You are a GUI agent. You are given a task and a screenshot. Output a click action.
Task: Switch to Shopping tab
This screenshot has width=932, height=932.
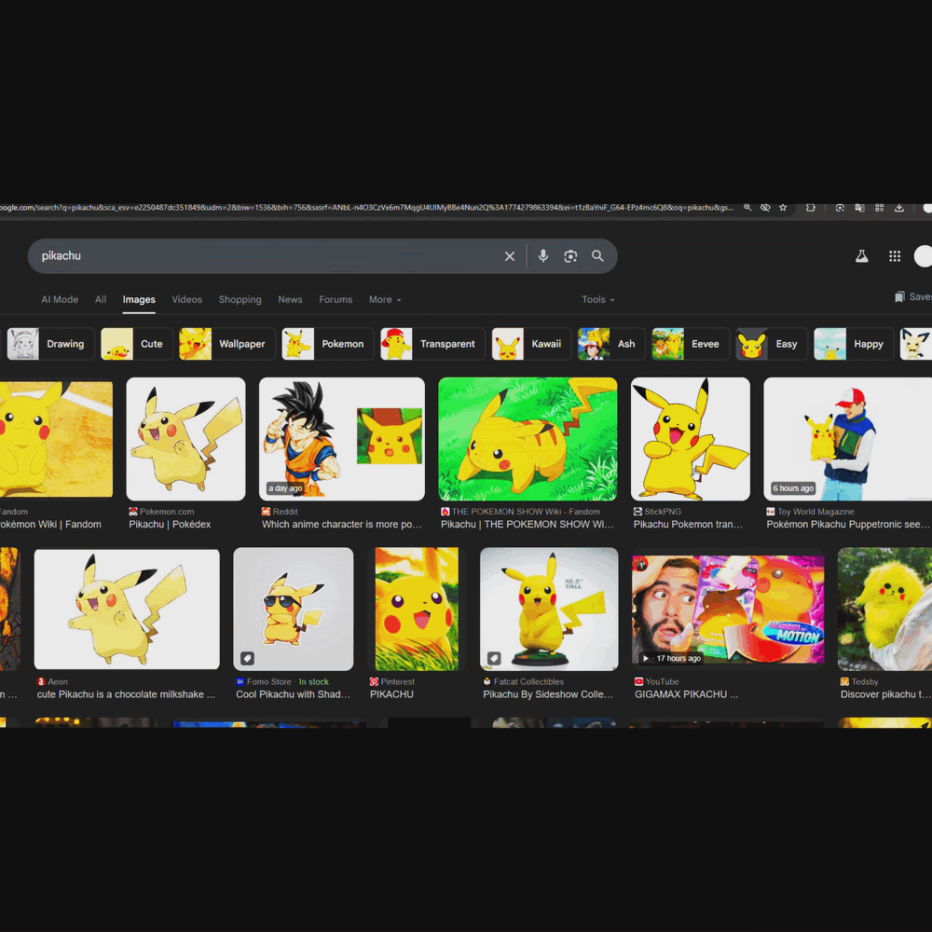(240, 299)
